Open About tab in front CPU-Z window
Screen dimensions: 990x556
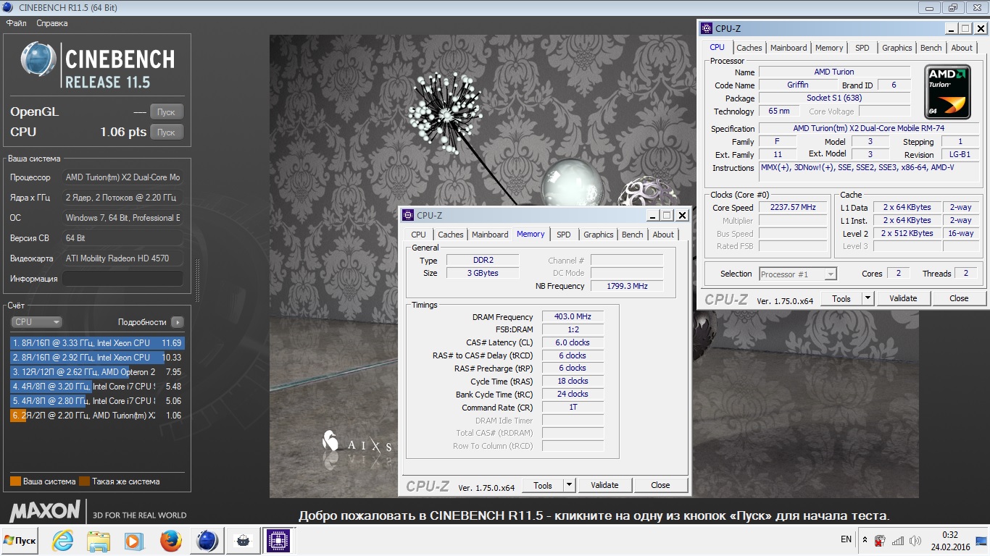coord(663,235)
